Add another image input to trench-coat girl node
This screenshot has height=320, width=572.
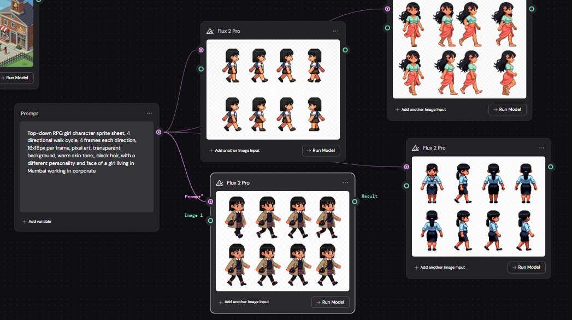(x=244, y=302)
